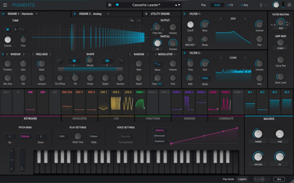Click the LFO 1 modulation source
Viewport: 294px width, 183px height.
(104, 102)
